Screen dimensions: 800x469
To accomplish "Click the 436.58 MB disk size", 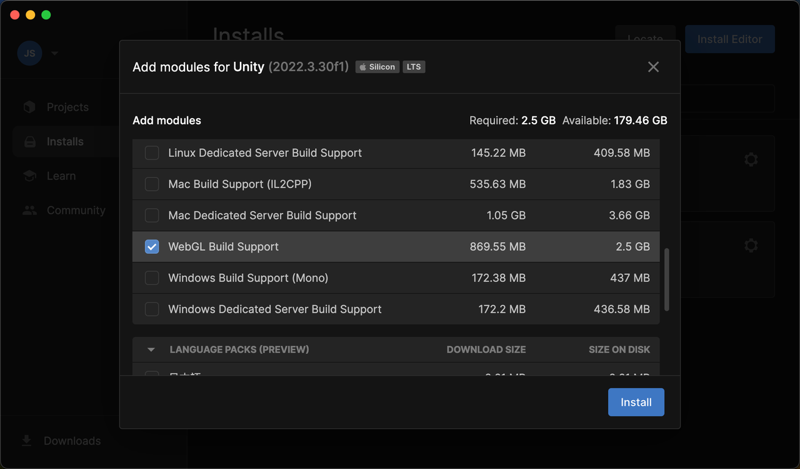I will pyautogui.click(x=622, y=309).
